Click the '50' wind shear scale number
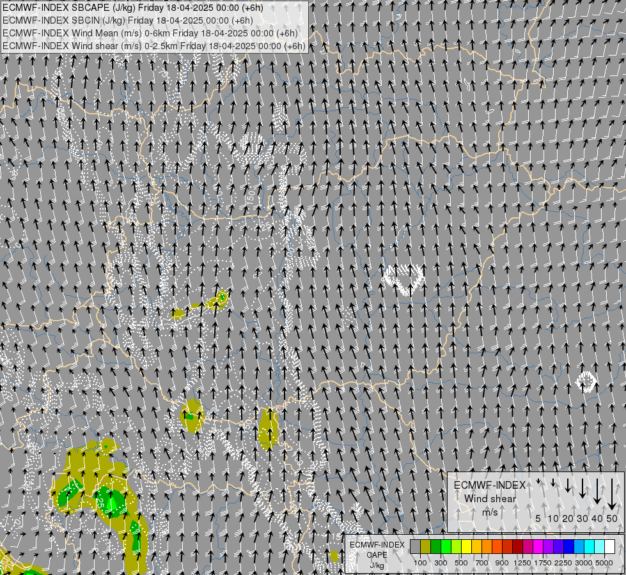The image size is (626, 575). (x=612, y=518)
